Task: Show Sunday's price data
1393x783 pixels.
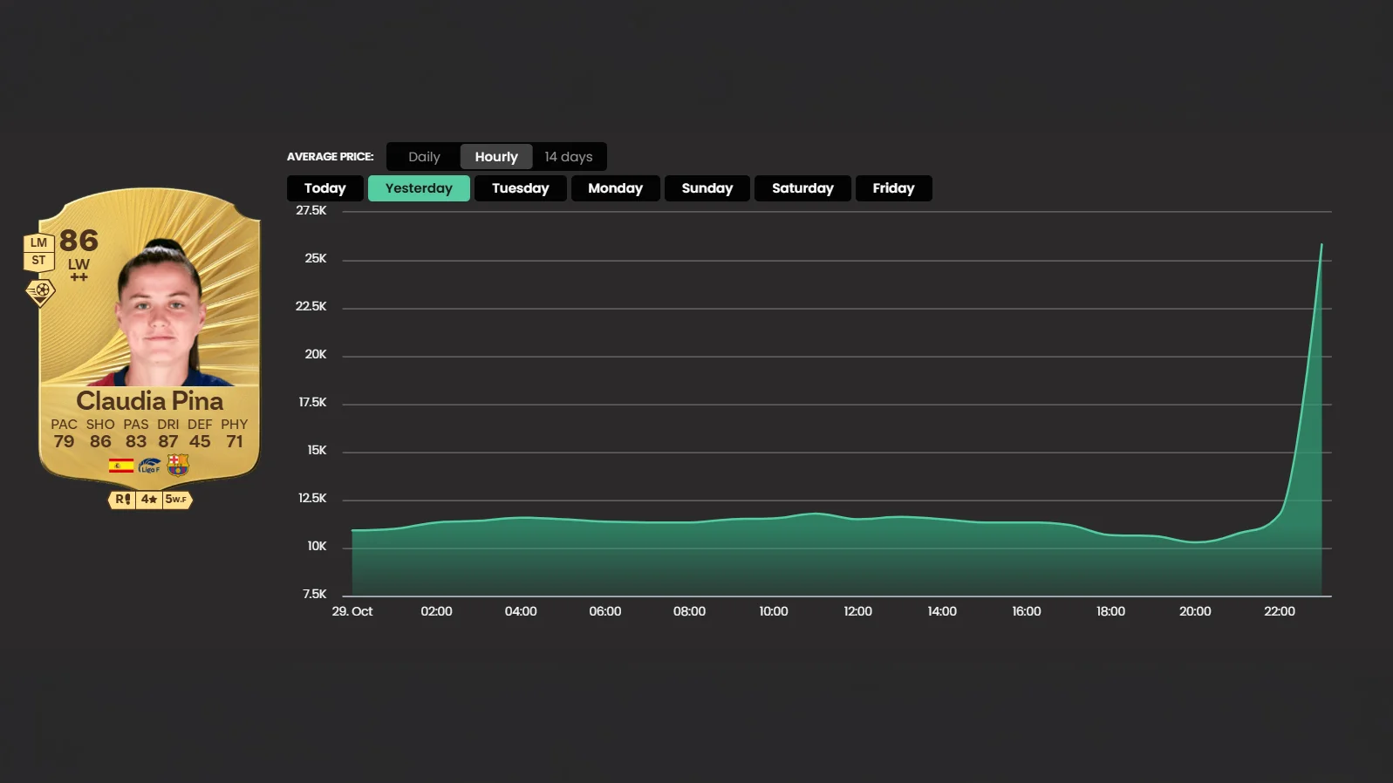Action: [x=707, y=188]
